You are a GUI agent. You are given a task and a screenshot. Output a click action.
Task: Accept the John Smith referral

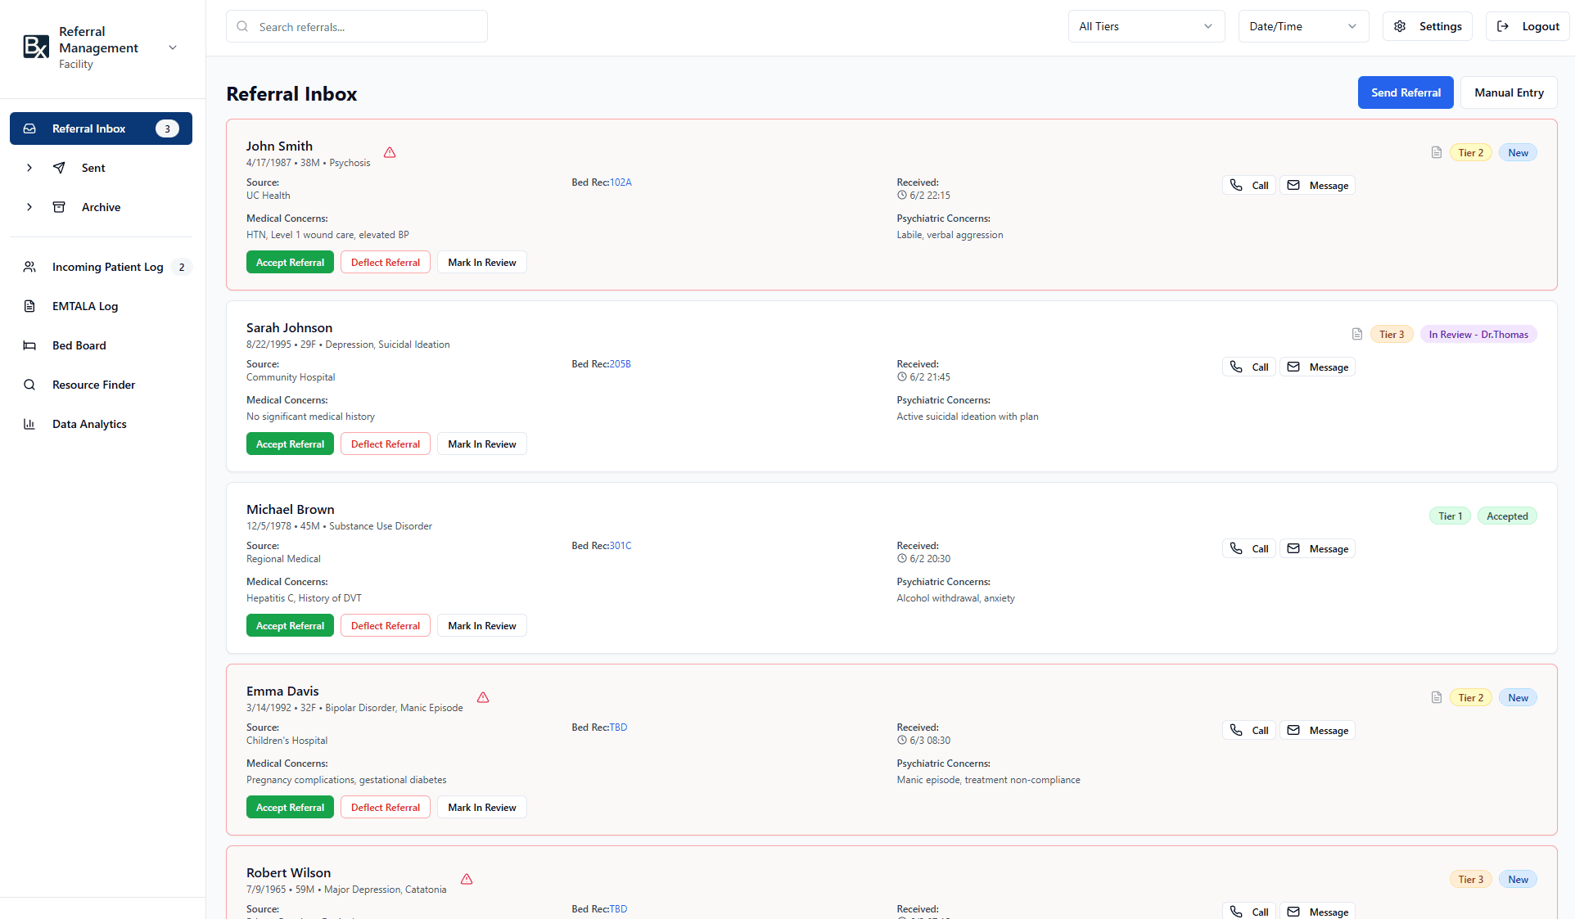point(290,263)
